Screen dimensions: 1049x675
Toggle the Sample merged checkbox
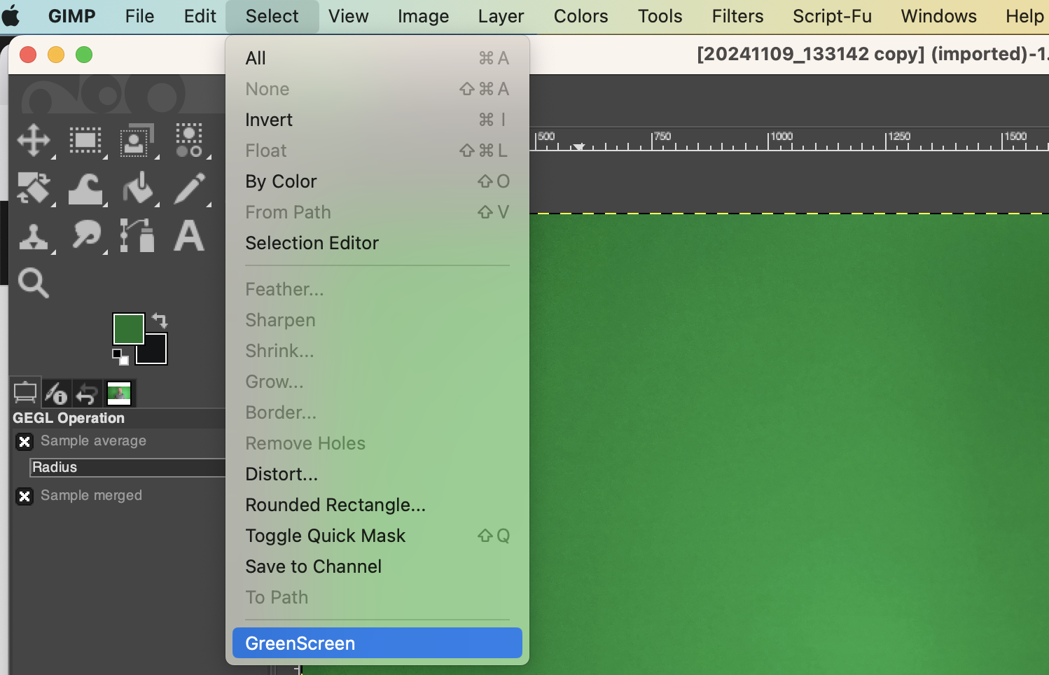point(25,496)
